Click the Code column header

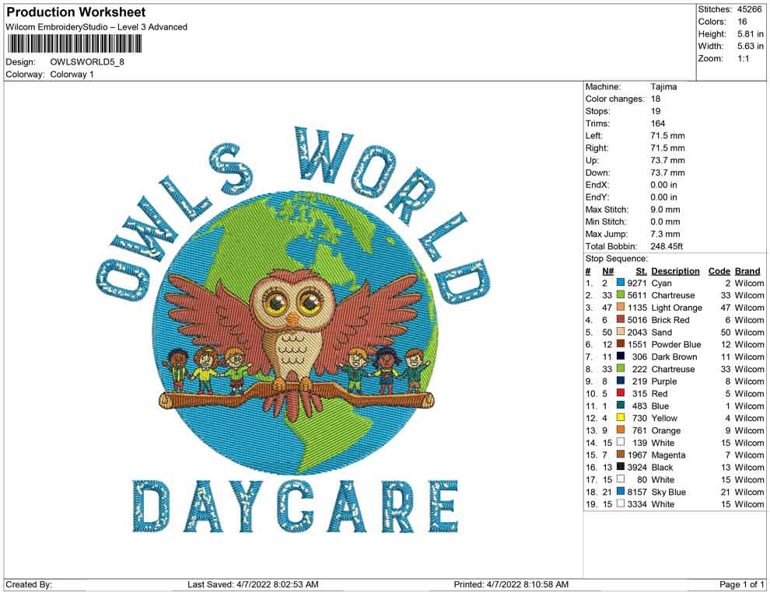click(719, 270)
